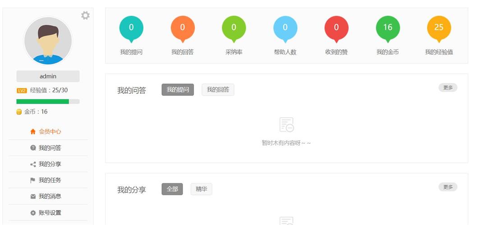This screenshot has height=225, width=482.
Task: Click the yellow 我的经验值 bubble showing 25
Action: click(x=439, y=29)
